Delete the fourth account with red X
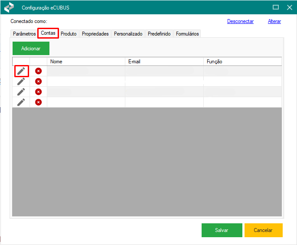The image size is (297, 245). [38, 102]
